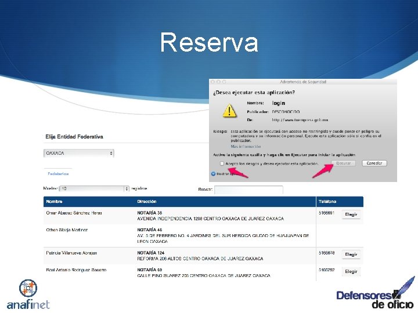Sort table by Dirección column header
The image size is (418, 313).
(147, 202)
